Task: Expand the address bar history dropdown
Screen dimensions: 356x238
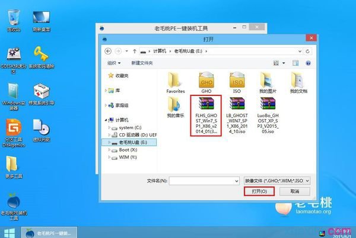Action: pyautogui.click(x=300, y=51)
